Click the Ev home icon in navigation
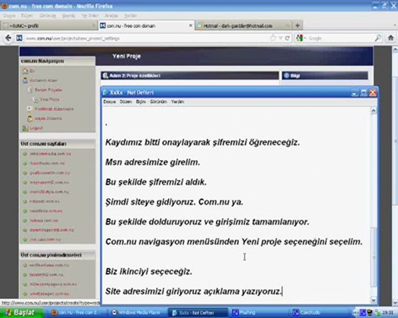 click(25, 71)
